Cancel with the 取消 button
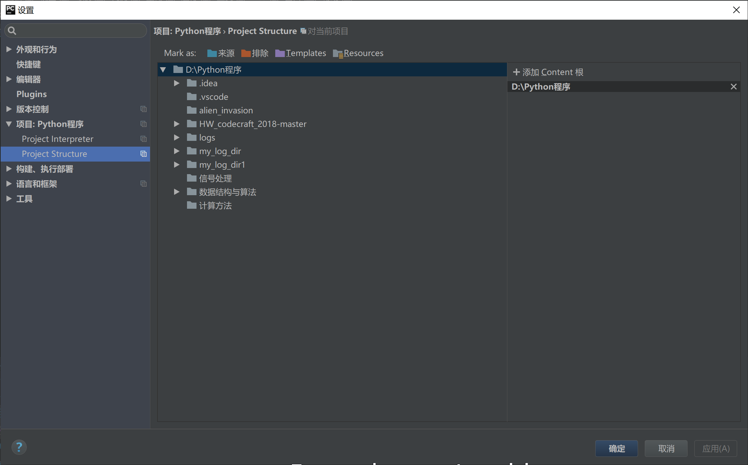This screenshot has width=748, height=465. pyautogui.click(x=666, y=449)
